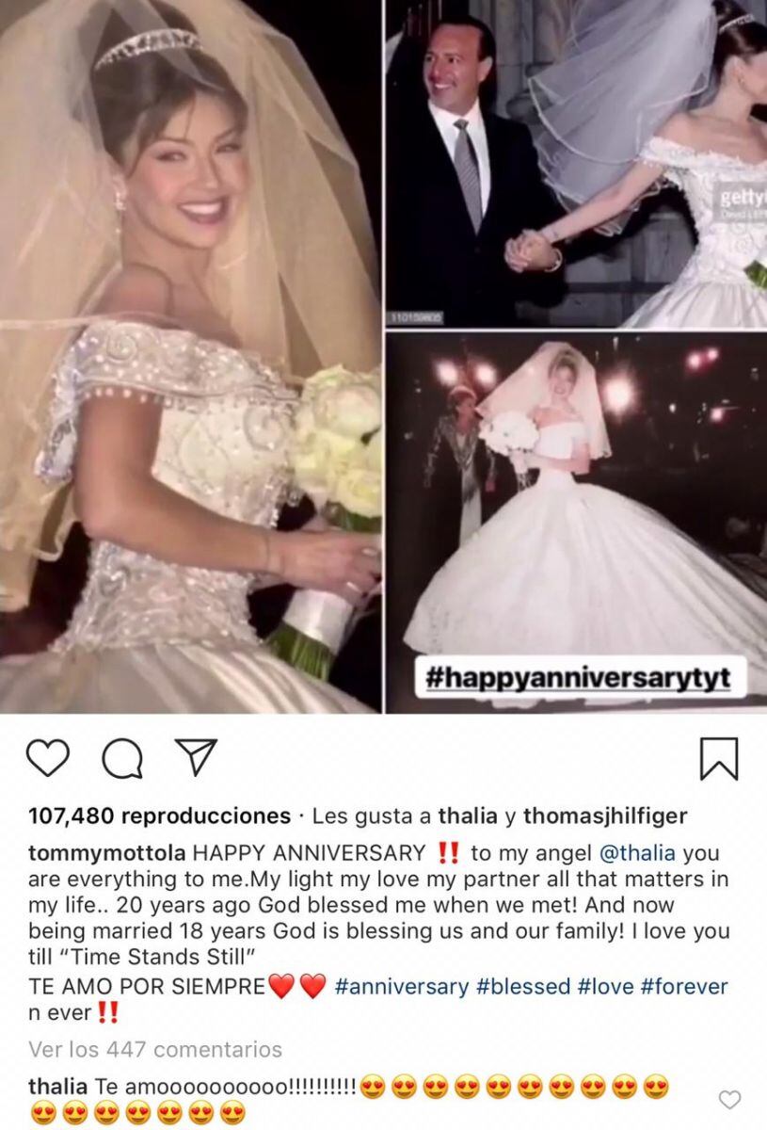Open comments with speech bubble icon
This screenshot has width=767, height=1130.
click(122, 759)
